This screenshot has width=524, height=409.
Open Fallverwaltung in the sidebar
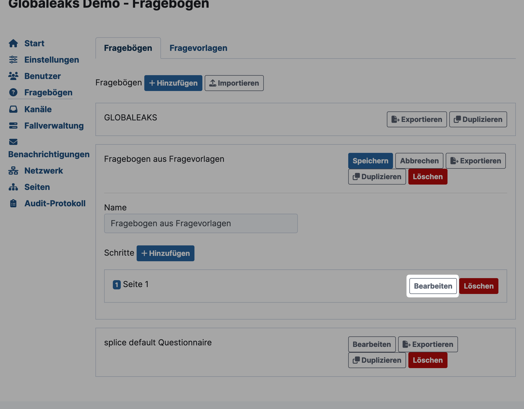tap(54, 126)
